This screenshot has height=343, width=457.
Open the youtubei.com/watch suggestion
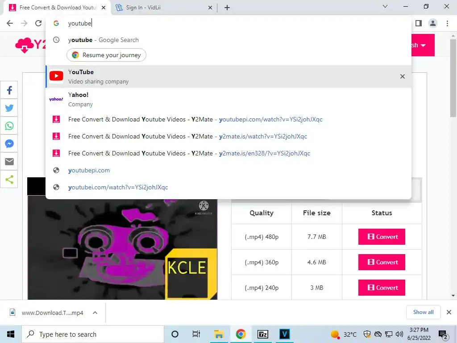(x=228, y=187)
